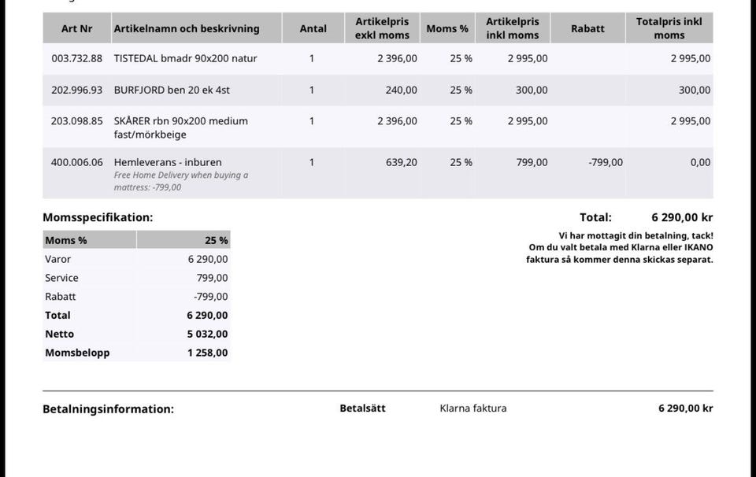Viewport: 756px width, 477px height.
Task: Click the "Artikelnamn och beskrivning" column header
Action: pyautogui.click(x=187, y=28)
